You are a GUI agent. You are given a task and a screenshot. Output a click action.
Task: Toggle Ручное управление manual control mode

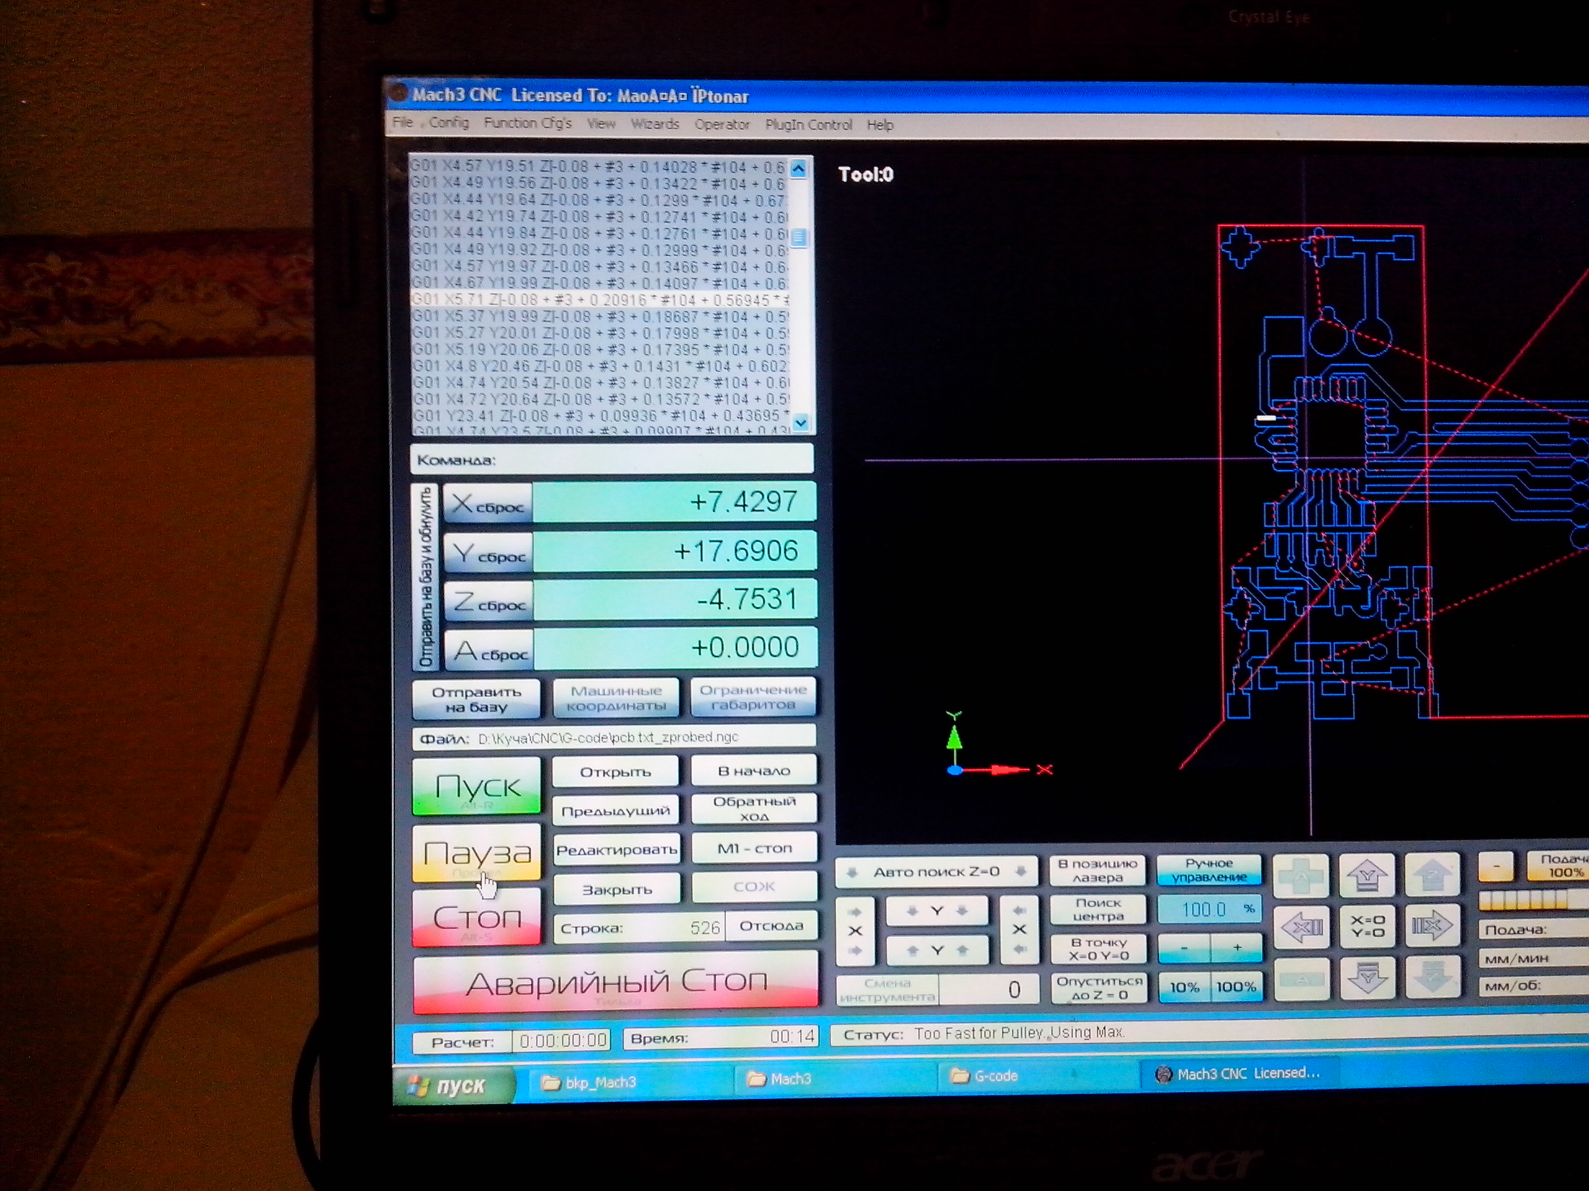[x=1209, y=870]
